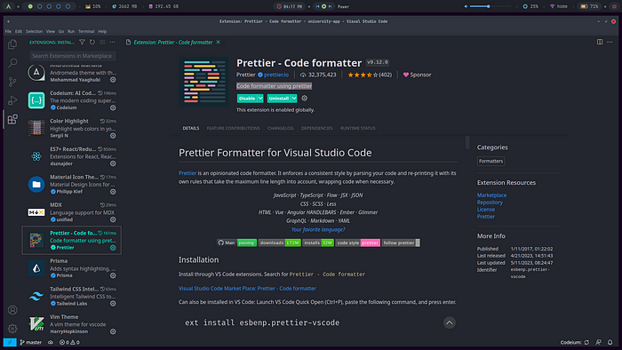This screenshot has height=350, width=622.
Task: Manage the Material Icon Theme gear
Action: (113, 192)
